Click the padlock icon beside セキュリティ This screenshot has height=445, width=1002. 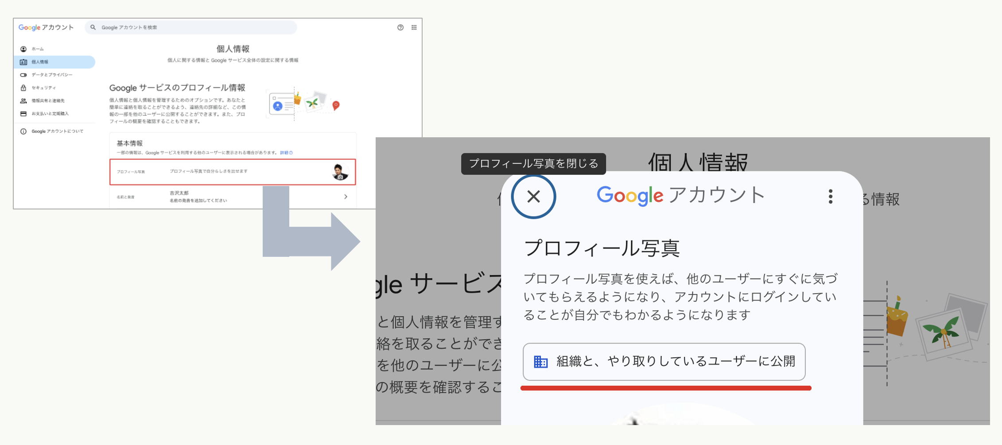(23, 88)
